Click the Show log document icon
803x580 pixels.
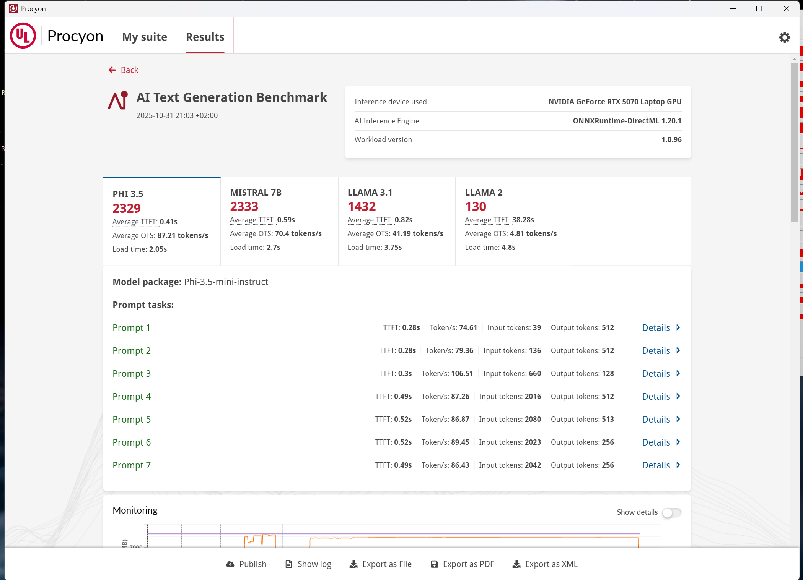click(289, 564)
